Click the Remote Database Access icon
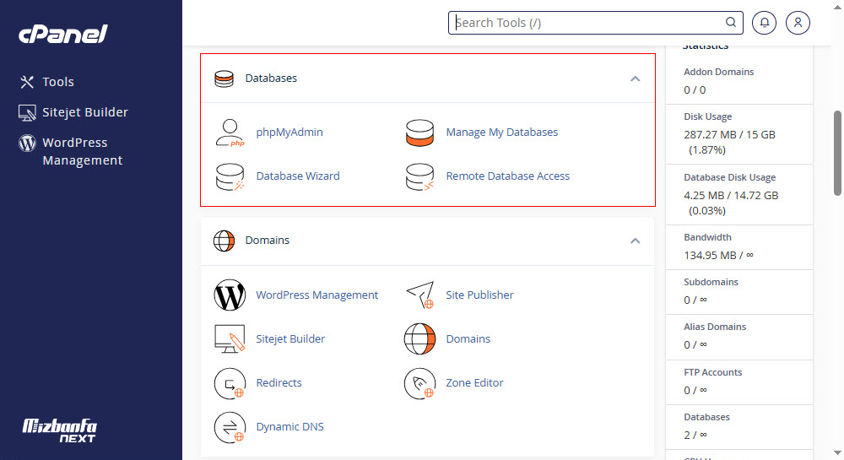Image resolution: width=844 pixels, height=460 pixels. (x=419, y=176)
